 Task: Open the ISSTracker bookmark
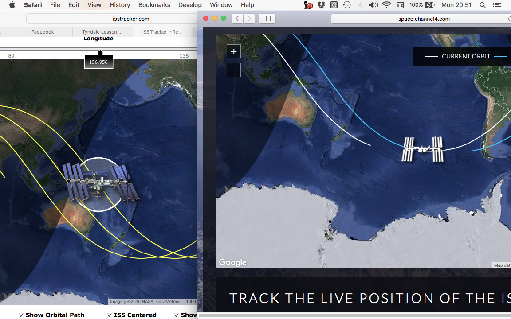point(162,32)
